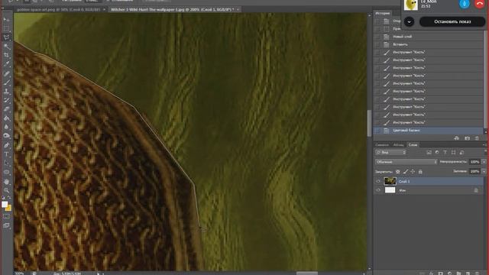Open the Layers panel options menu
This screenshot has width=489, height=275.
pos(484,144)
